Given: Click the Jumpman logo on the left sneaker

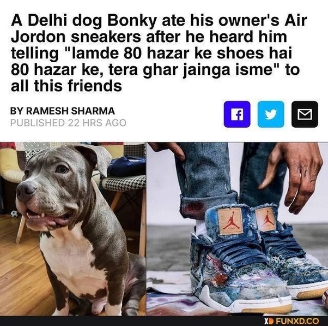Looking at the screenshot, I should pyautogui.click(x=230, y=221).
